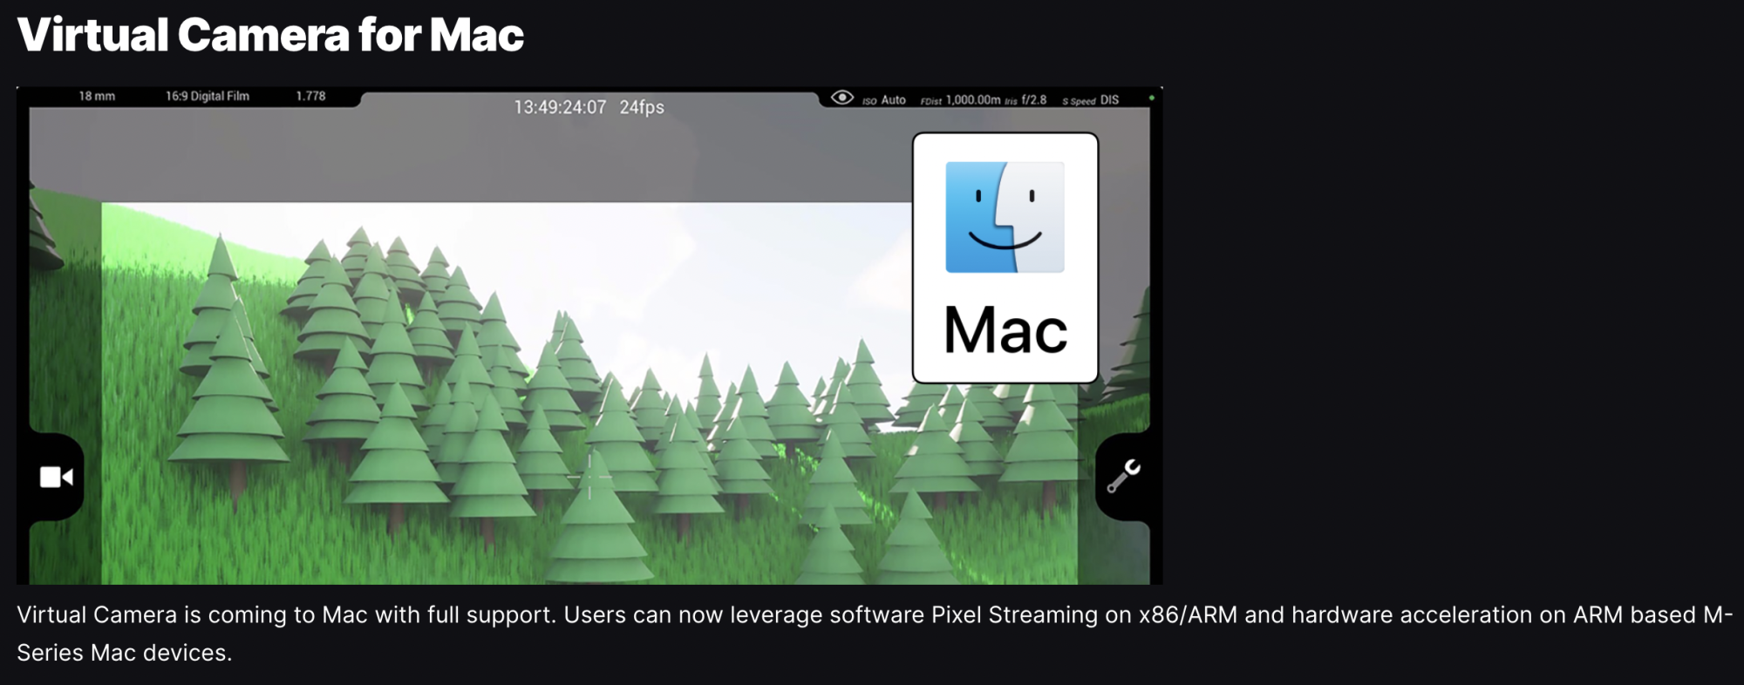The height and width of the screenshot is (685, 1744).
Task: Click the green status indicator dot
Action: [1151, 98]
